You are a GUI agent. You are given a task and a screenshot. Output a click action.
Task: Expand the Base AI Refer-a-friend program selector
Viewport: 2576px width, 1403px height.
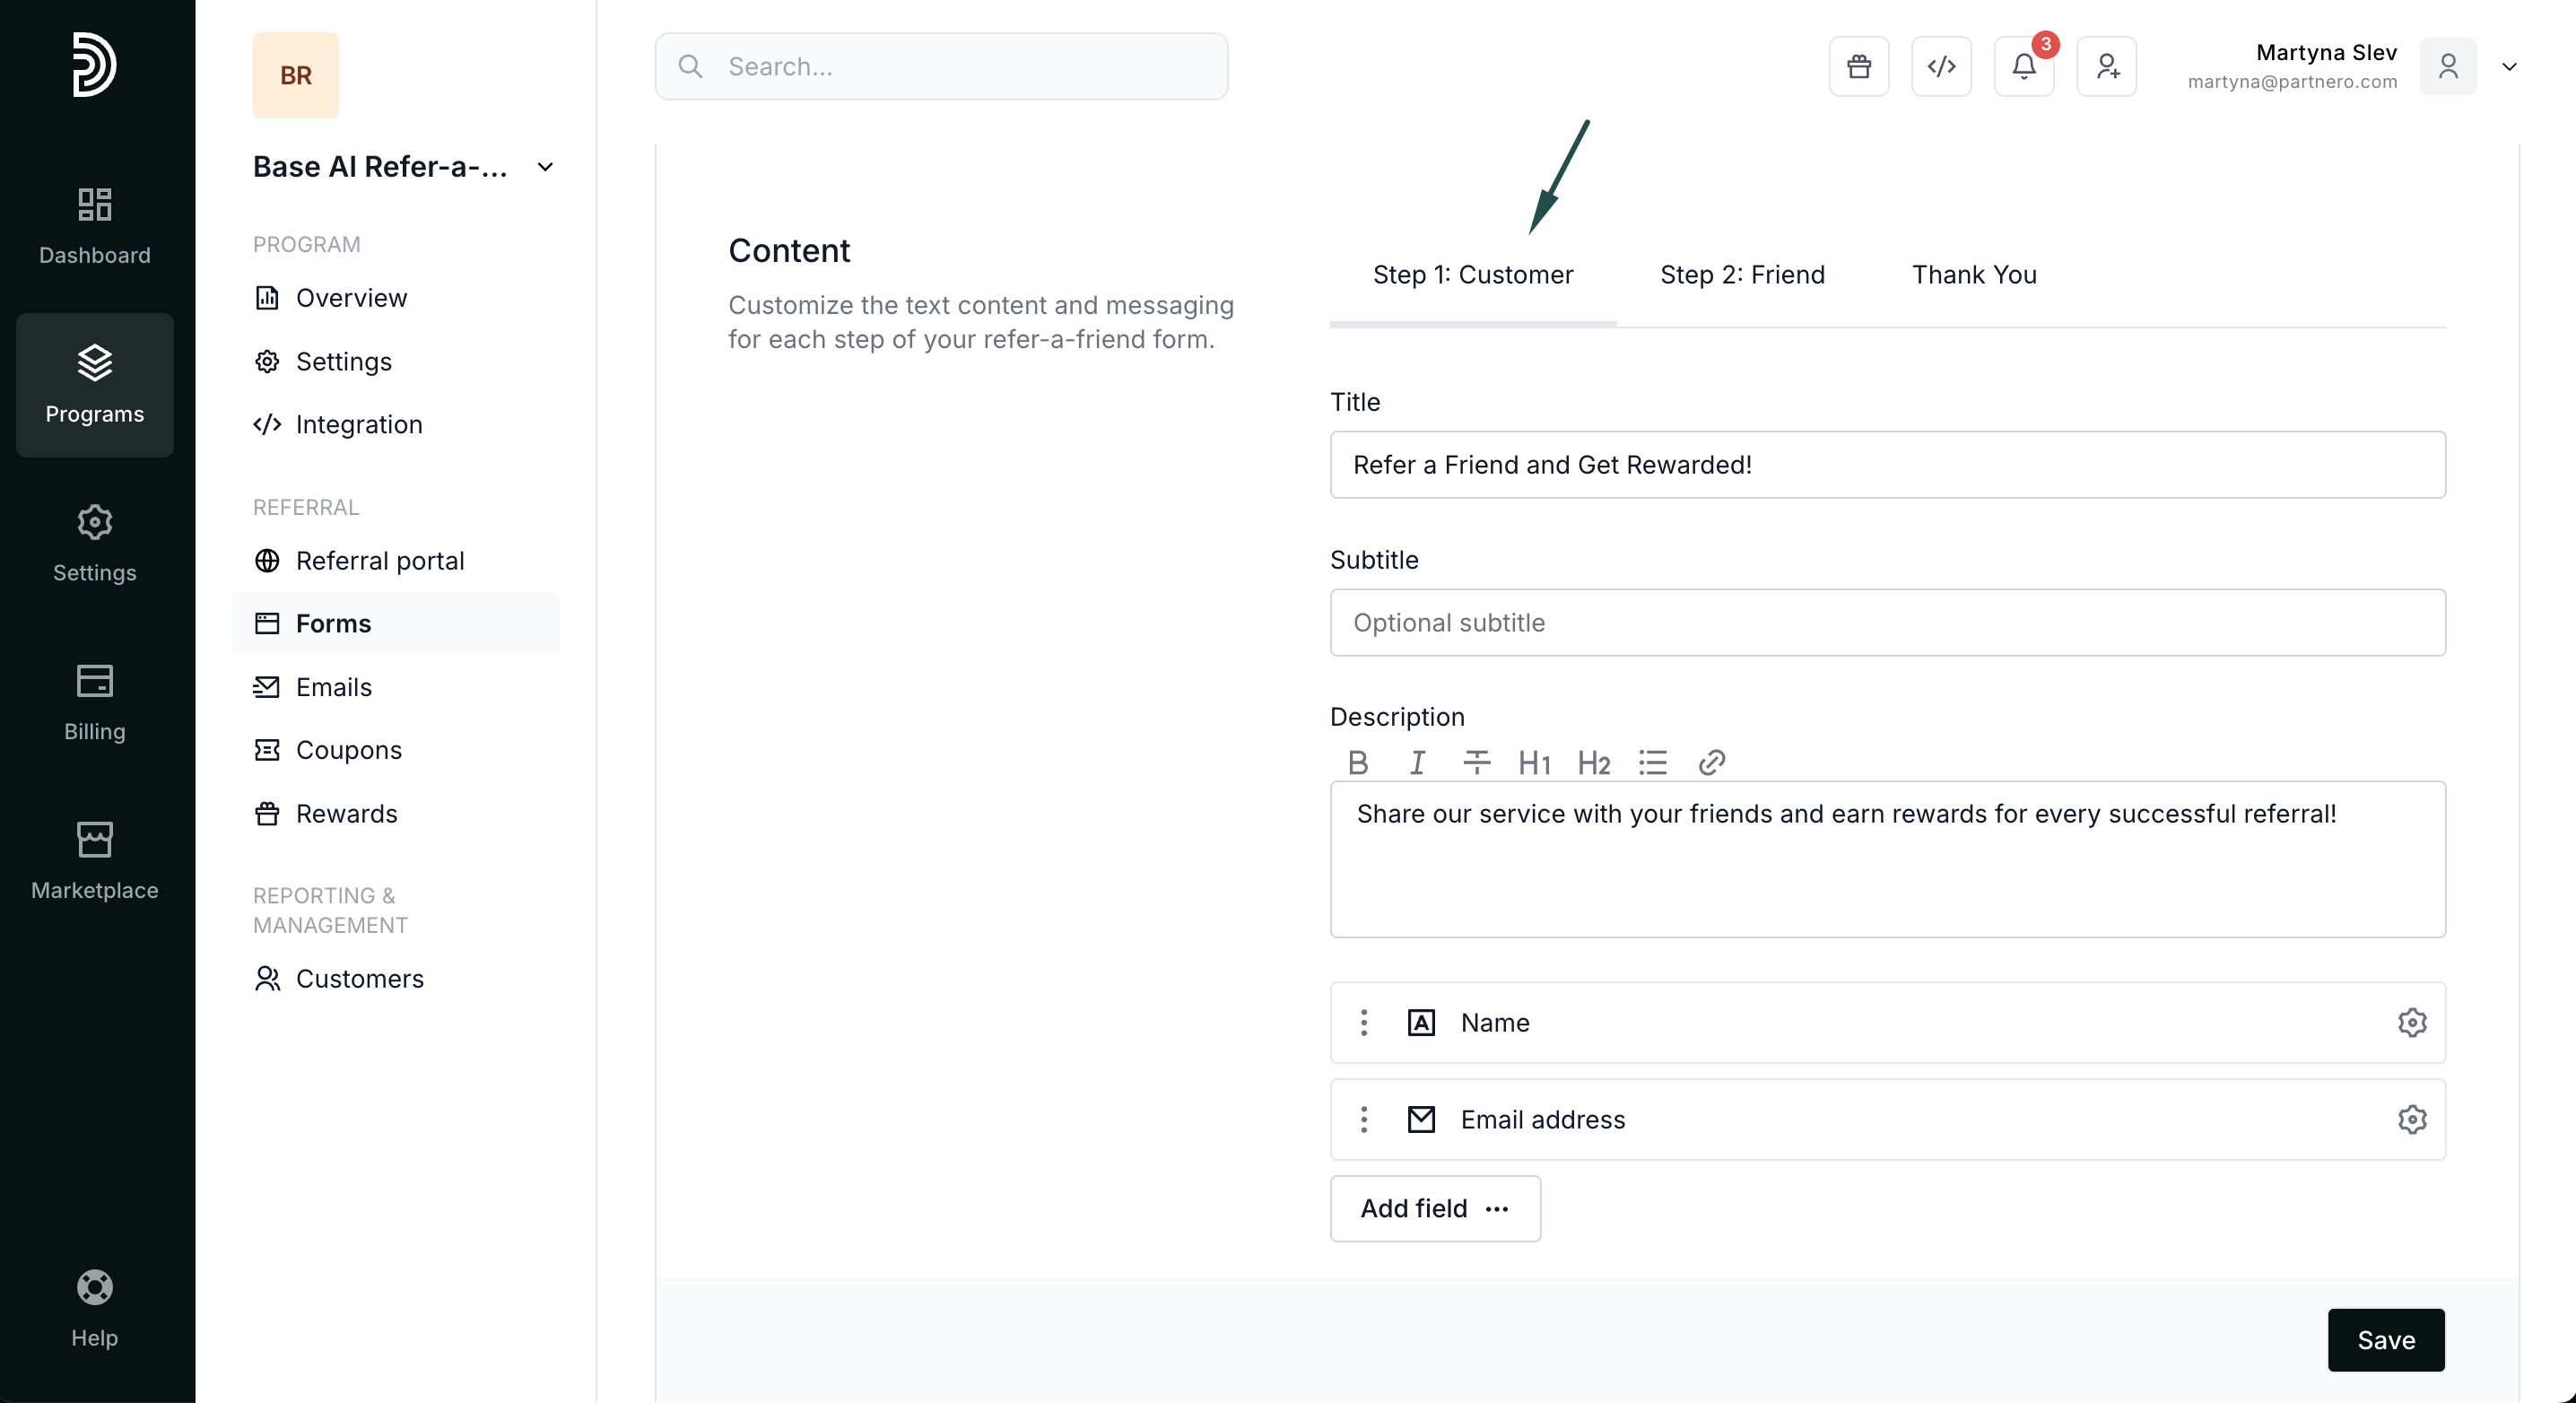point(545,167)
